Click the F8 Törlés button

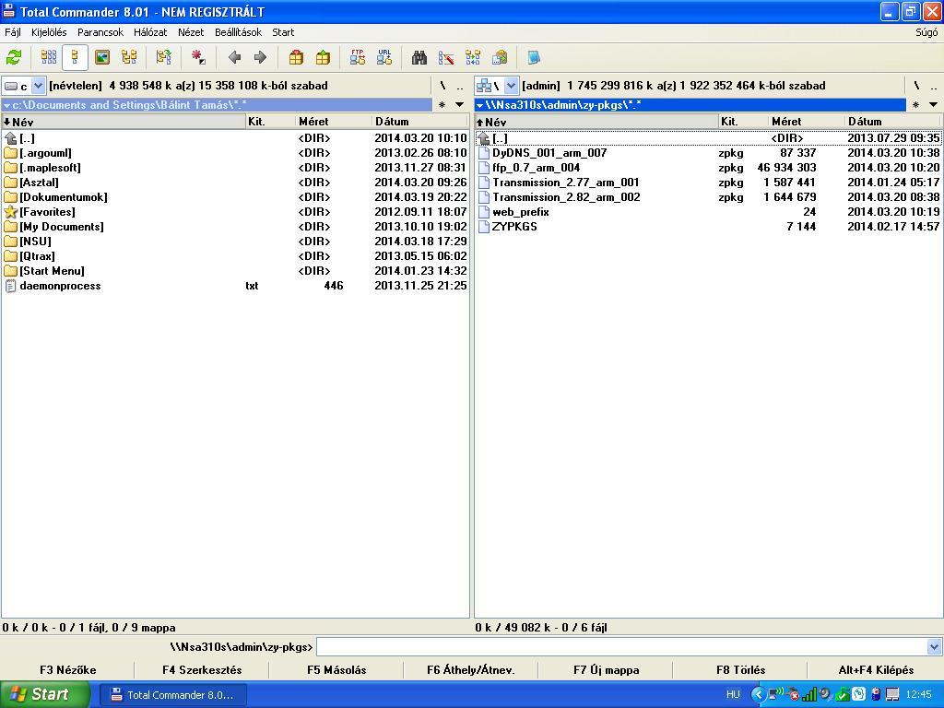740,669
